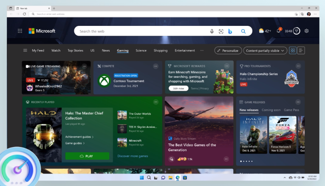Click Join now on Rewards card
Viewport: 325px width, 186px height.
tap(178, 88)
